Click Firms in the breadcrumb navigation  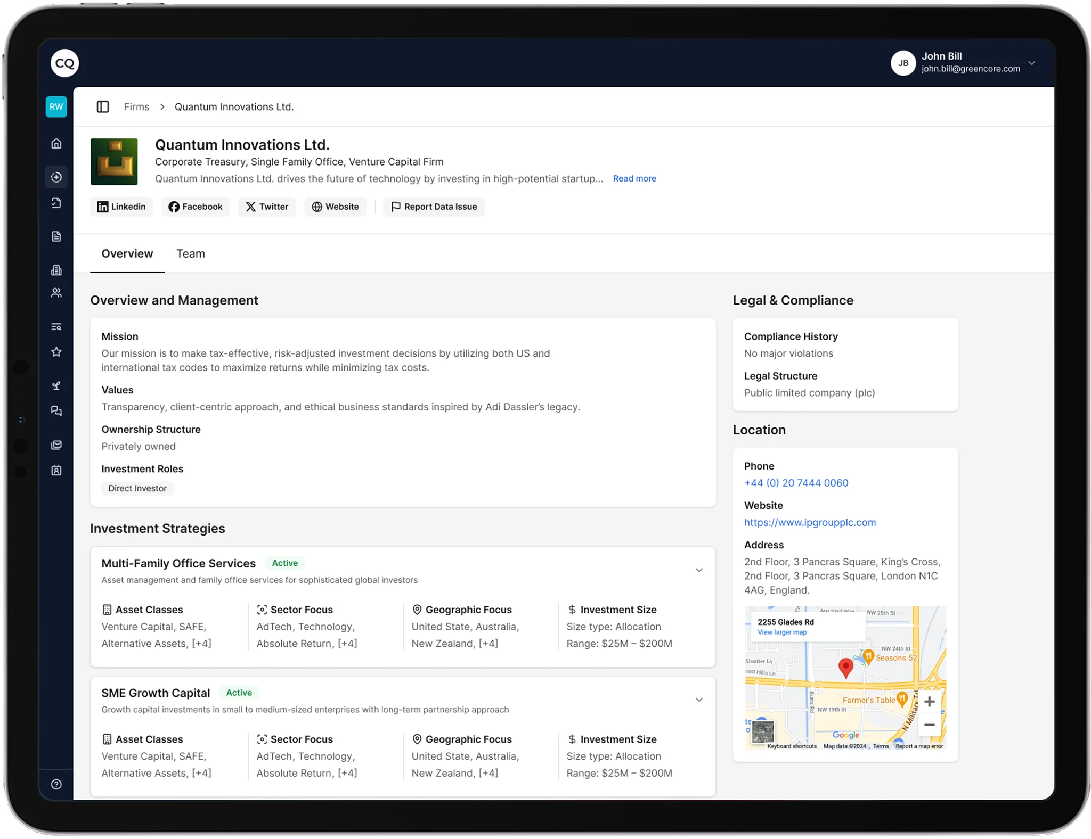click(x=136, y=106)
